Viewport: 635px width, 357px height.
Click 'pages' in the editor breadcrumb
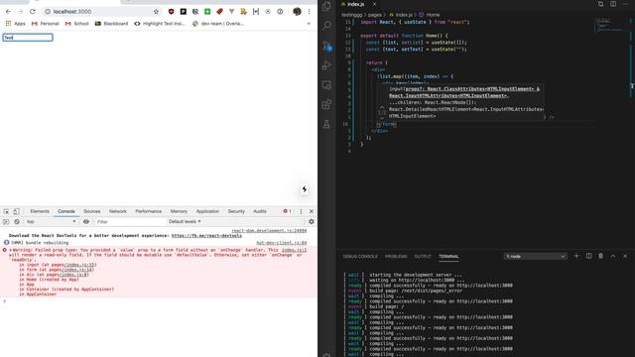375,15
